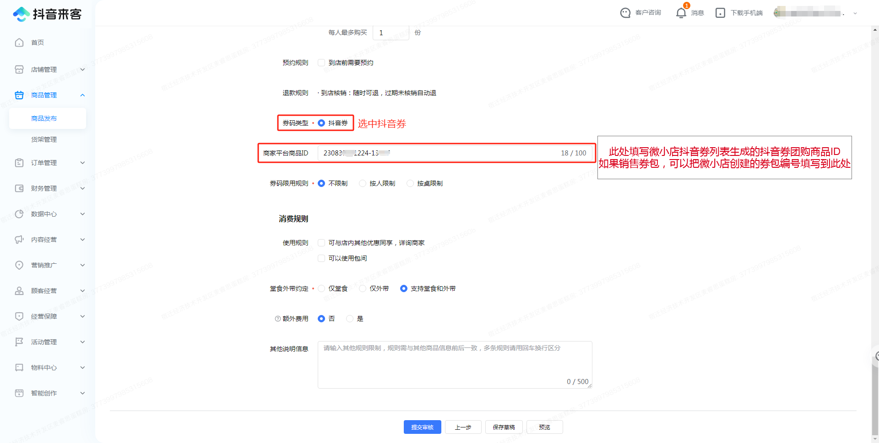Click 预览 button
Image resolution: width=879 pixels, height=443 pixels.
(x=545, y=427)
